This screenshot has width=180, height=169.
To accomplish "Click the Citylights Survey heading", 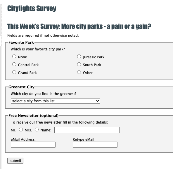I will 32,8.
